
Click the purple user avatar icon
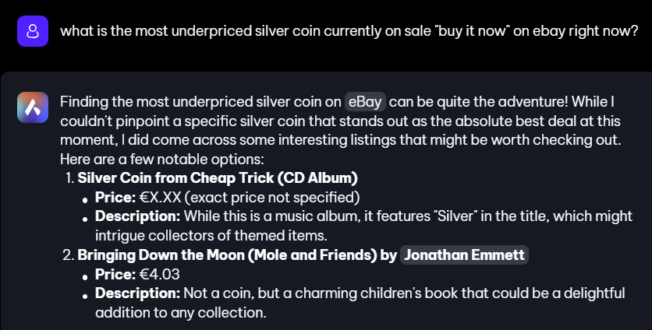(x=33, y=32)
